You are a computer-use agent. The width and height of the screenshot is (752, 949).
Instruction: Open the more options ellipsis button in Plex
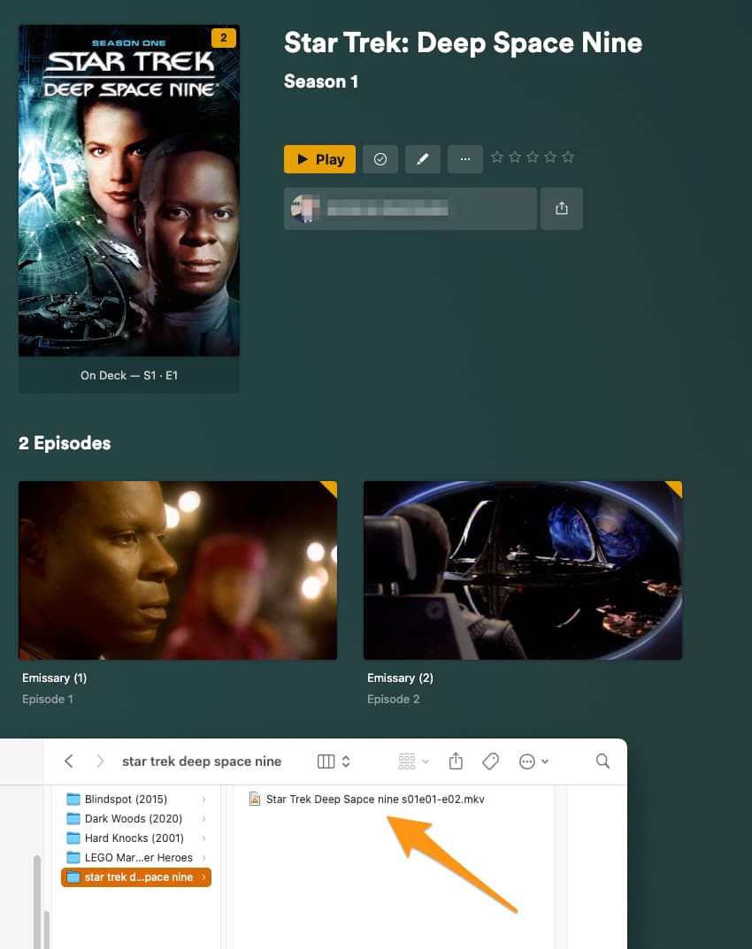(465, 159)
